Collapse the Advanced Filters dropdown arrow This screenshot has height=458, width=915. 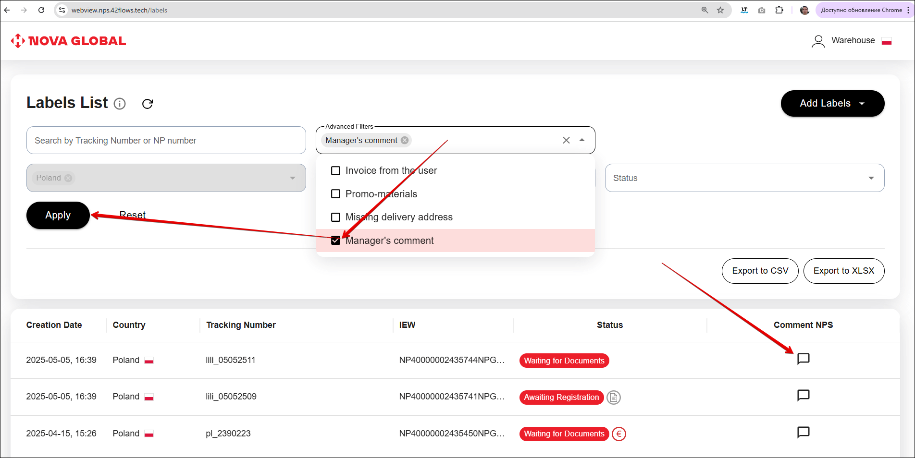[x=582, y=140]
